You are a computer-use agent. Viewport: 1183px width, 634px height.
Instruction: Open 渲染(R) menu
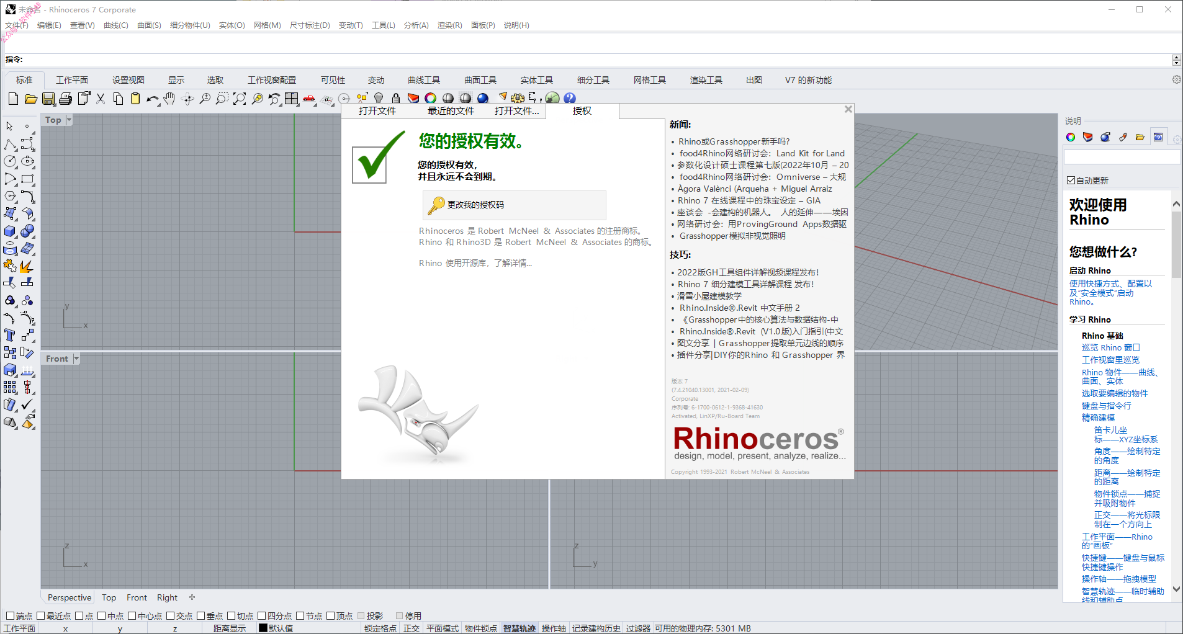(x=449, y=25)
